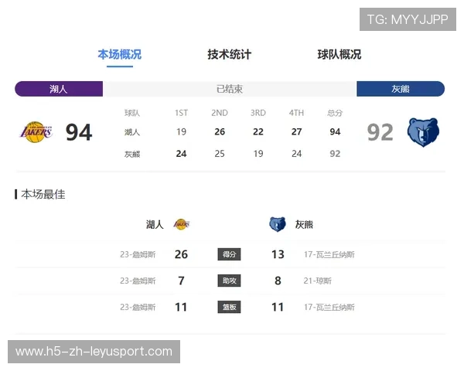Viewport: 464px width, 371px height.
Task: Click the 湖人 heading in best players
Action: 155,225
